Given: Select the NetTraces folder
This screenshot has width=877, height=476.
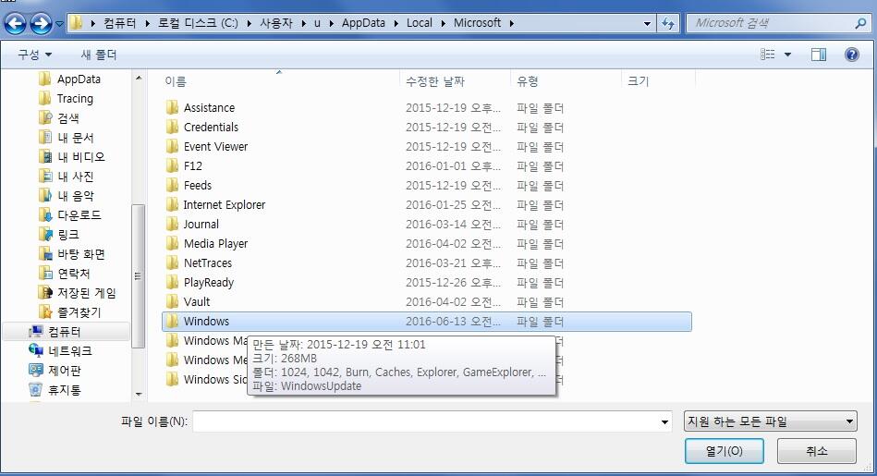Looking at the screenshot, I should coord(208,262).
